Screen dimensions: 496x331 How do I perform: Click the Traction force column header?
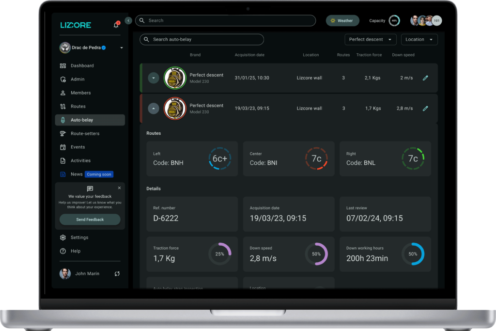tap(369, 55)
